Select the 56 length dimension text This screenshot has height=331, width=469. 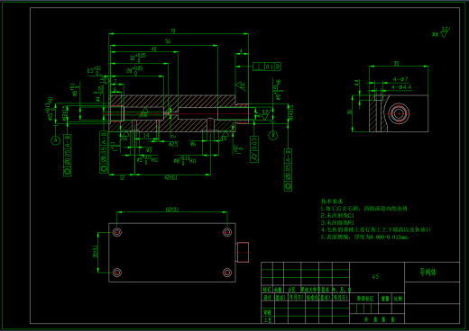pos(168,41)
